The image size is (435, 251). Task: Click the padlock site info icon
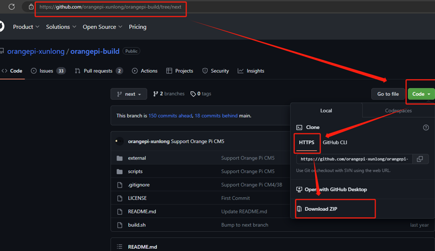click(31, 7)
